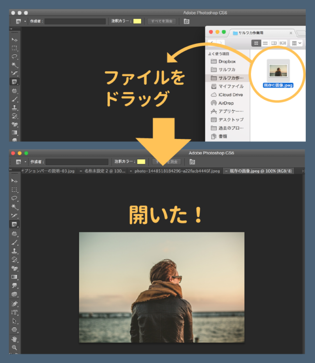Screen dimensions: 315x363
Task: Select the Patch tool in lower Photoshop window
Action: point(15,234)
